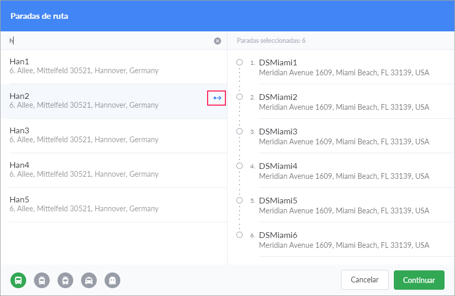Choose the Han4 stop from results

coord(114,170)
